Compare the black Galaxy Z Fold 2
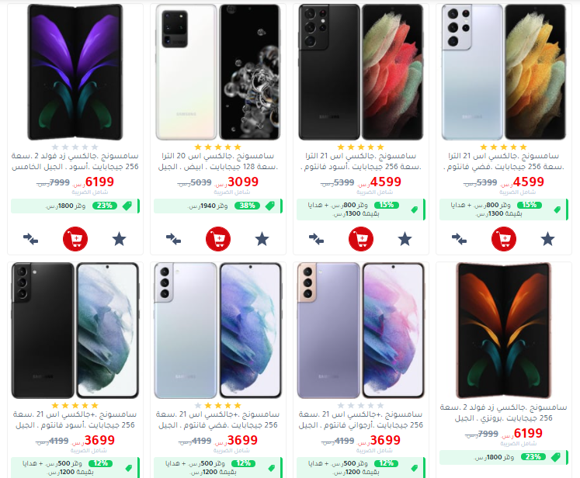 [31, 239]
